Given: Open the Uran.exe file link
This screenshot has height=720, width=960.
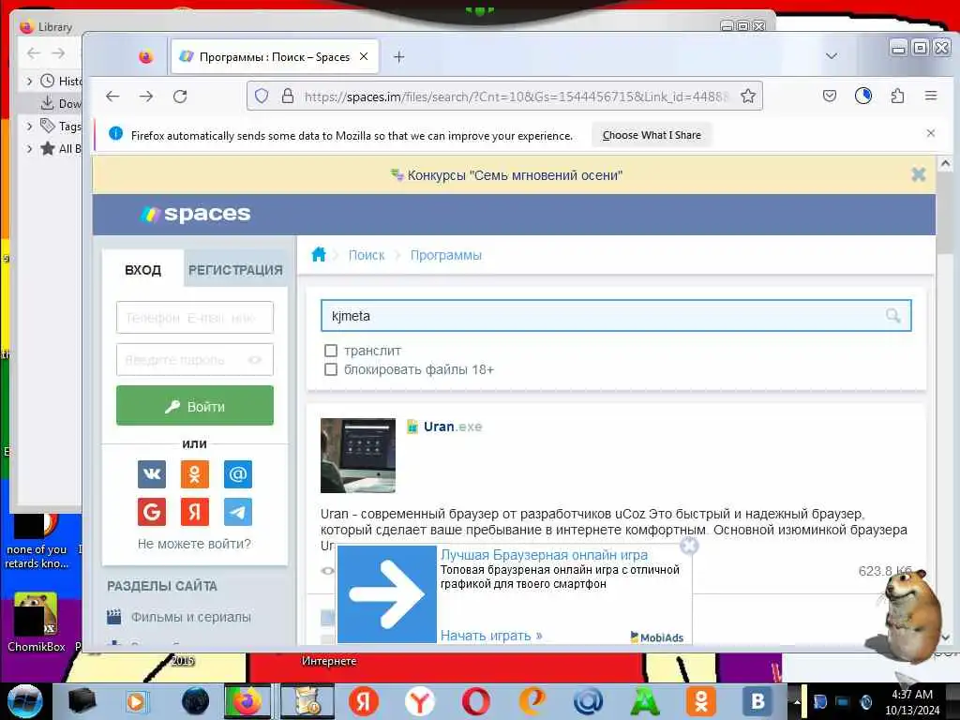Looking at the screenshot, I should [x=453, y=427].
